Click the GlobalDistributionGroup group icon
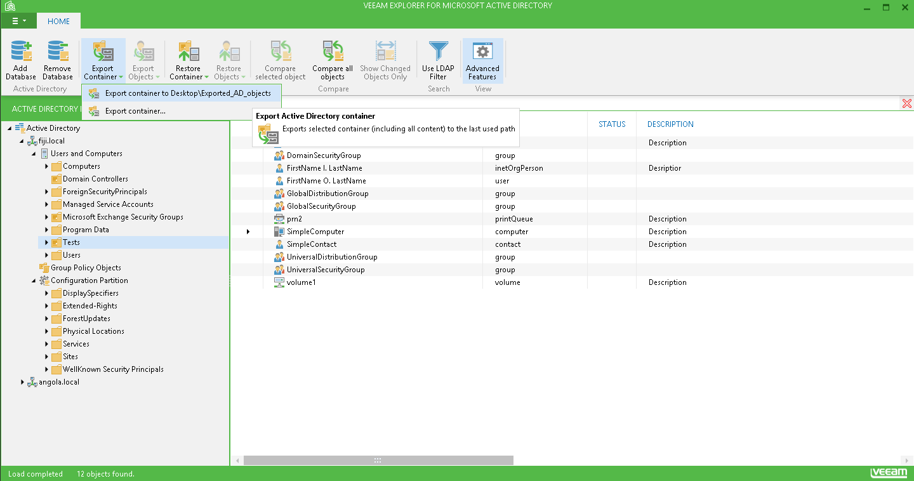The width and height of the screenshot is (914, 481). (x=279, y=194)
